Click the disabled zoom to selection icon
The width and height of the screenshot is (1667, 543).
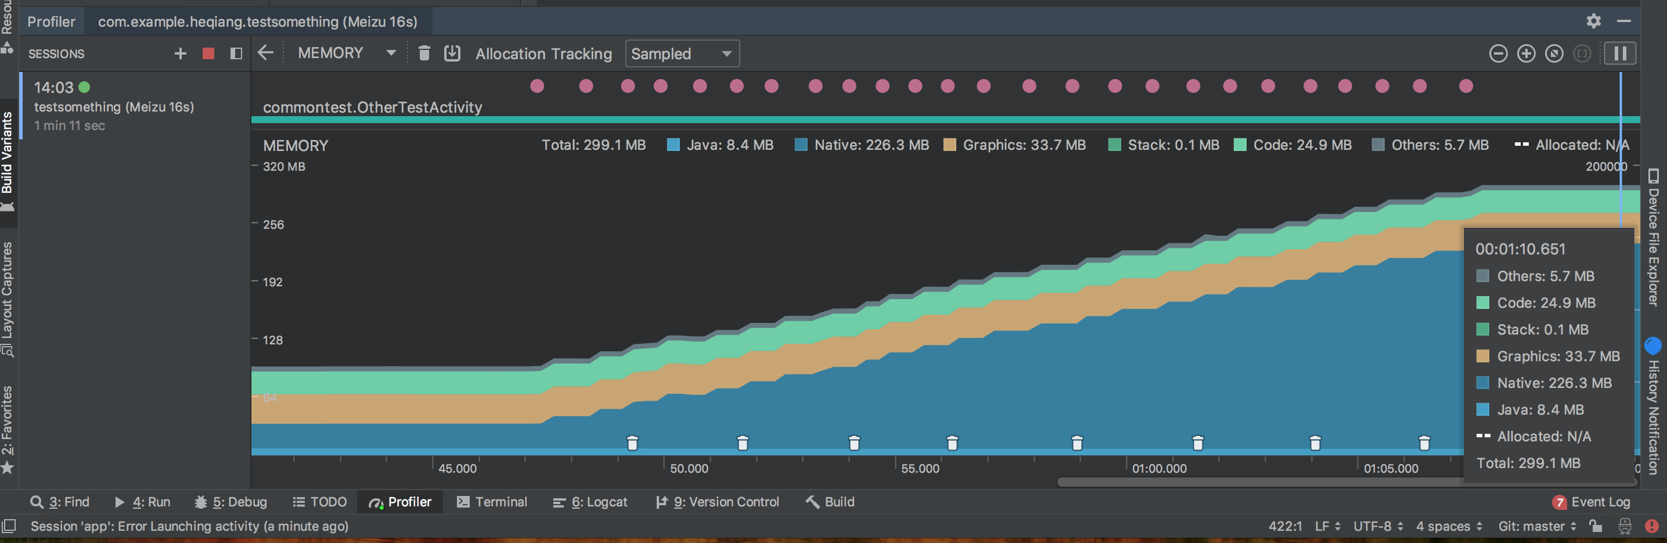(x=1582, y=53)
